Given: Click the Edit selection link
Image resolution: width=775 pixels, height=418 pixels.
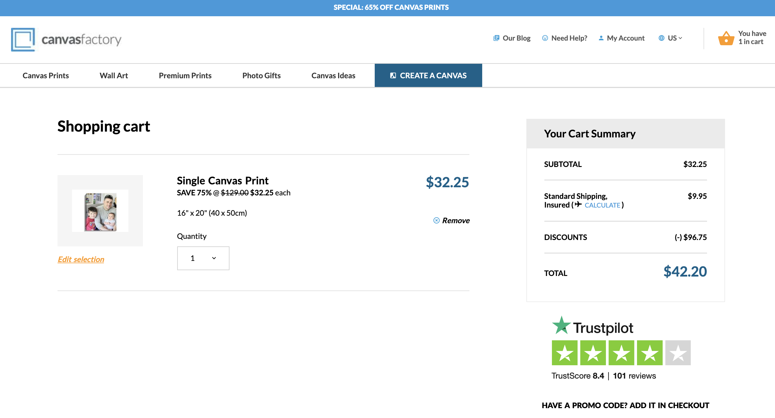Looking at the screenshot, I should [x=81, y=258].
